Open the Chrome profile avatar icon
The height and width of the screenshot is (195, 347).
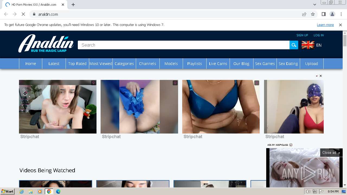(332, 14)
